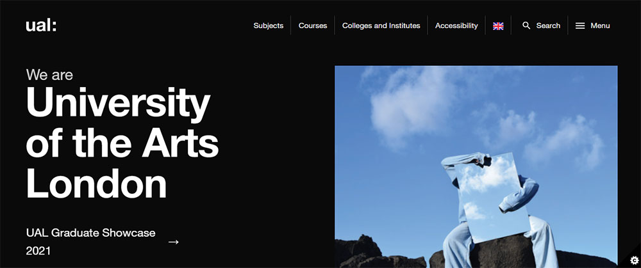Open the Subjects navigation item
Screen dimensions: 641x268
click(268, 26)
